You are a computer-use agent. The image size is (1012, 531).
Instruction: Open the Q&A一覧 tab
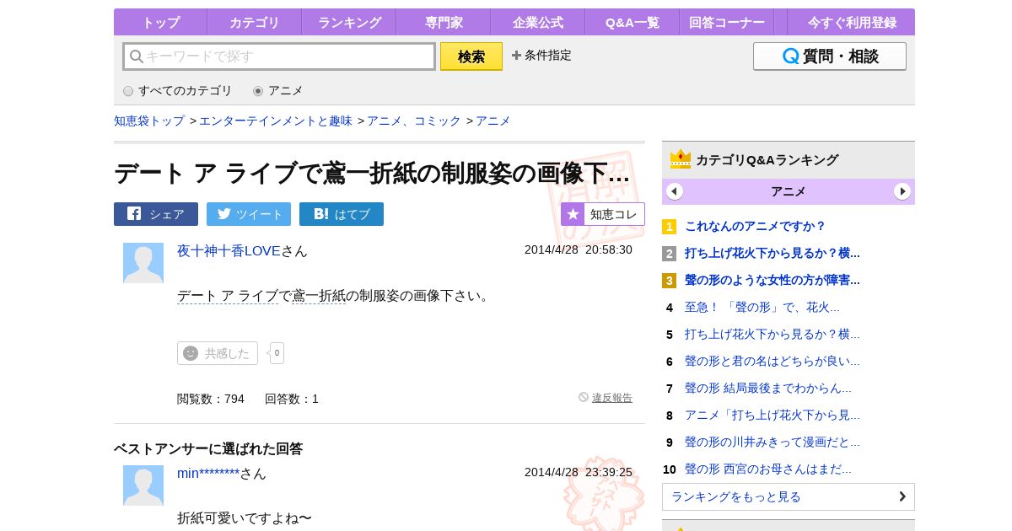click(x=632, y=22)
